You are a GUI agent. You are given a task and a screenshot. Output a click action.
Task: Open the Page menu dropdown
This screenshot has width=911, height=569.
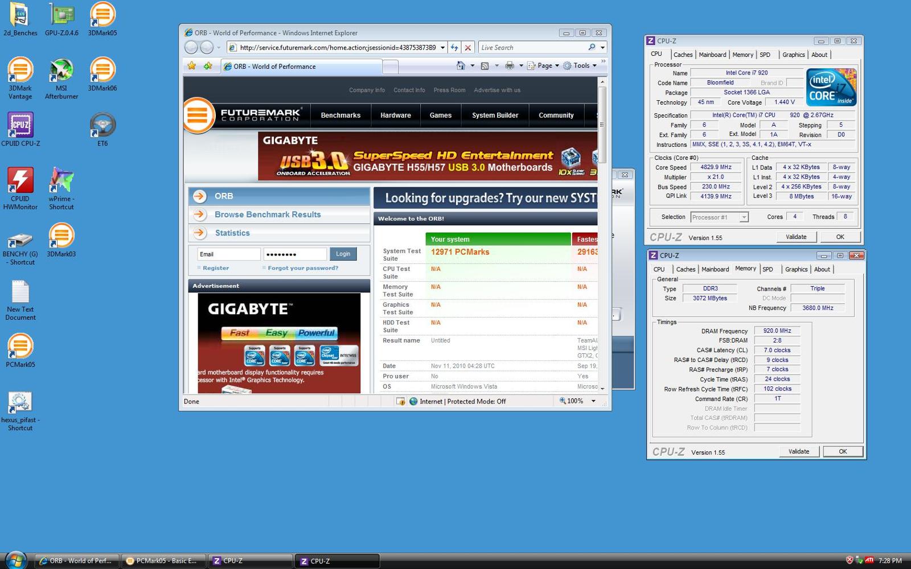point(543,65)
